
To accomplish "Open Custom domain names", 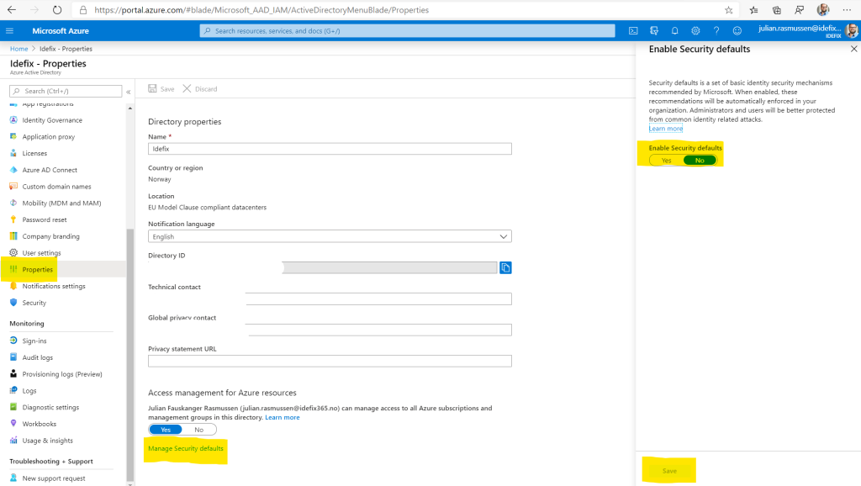I will 56,187.
